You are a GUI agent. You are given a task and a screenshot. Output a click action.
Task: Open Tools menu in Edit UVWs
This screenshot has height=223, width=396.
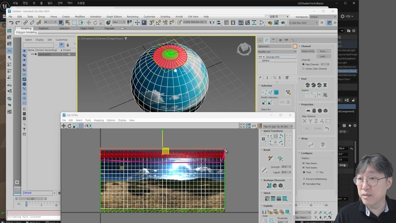click(x=88, y=120)
